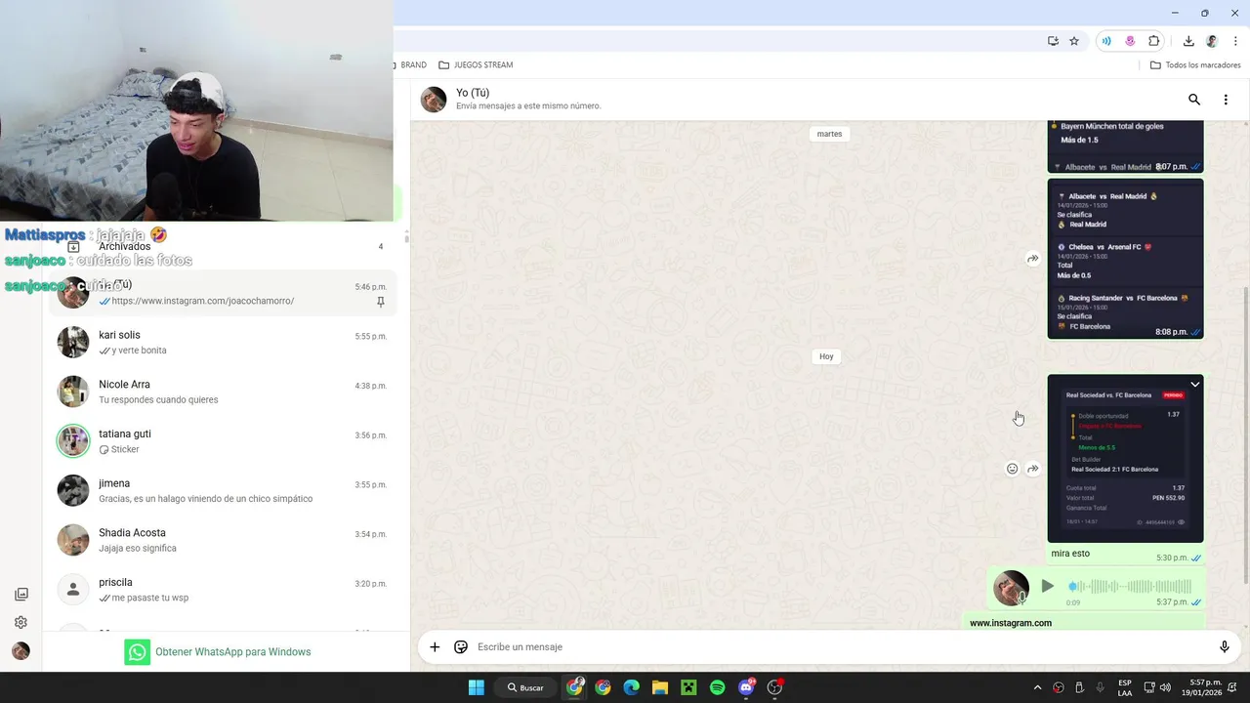Open the JUEGOS STREAM bookmark folder
1250x703 pixels.
click(x=476, y=64)
